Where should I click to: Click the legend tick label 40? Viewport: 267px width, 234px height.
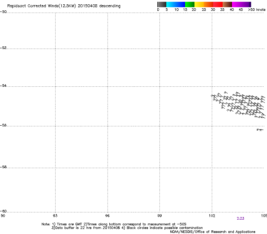point(232,10)
